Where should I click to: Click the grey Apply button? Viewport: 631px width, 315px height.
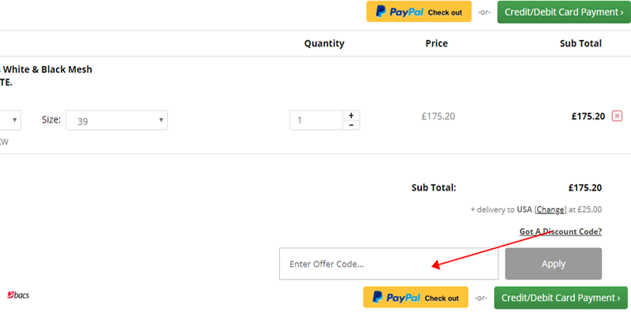[x=554, y=264]
